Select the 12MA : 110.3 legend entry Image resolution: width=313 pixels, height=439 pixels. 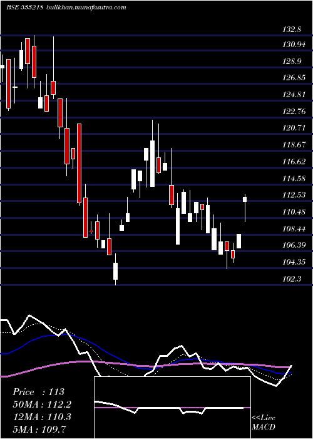(42, 417)
